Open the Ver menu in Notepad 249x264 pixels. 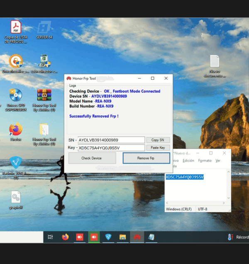point(218,161)
